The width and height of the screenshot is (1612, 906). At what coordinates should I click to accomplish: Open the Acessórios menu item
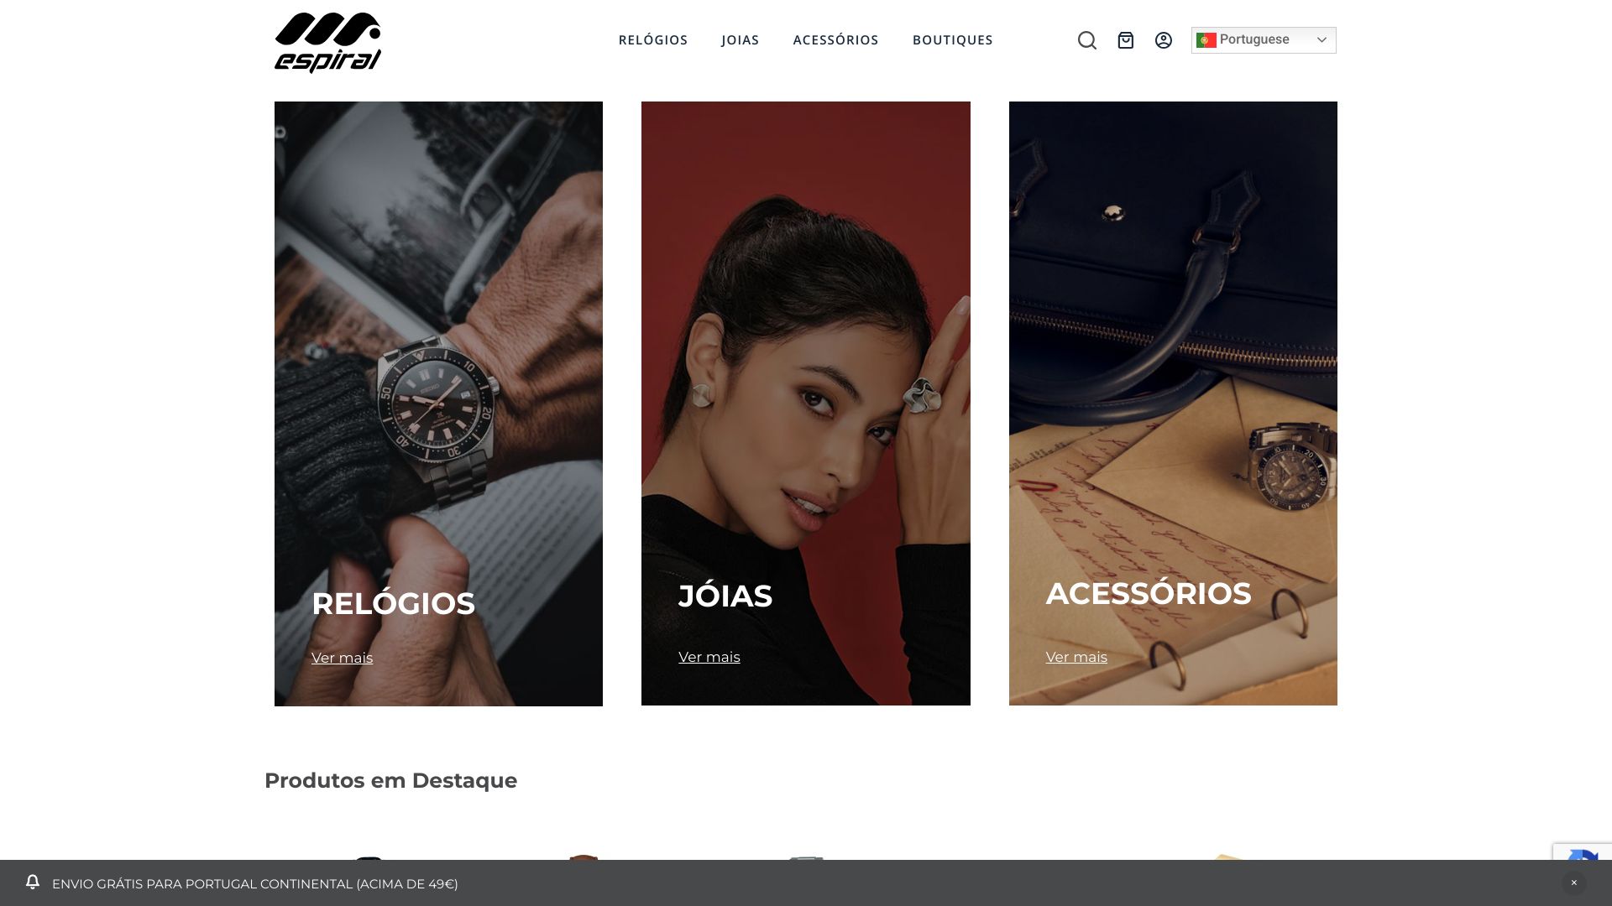tap(836, 40)
